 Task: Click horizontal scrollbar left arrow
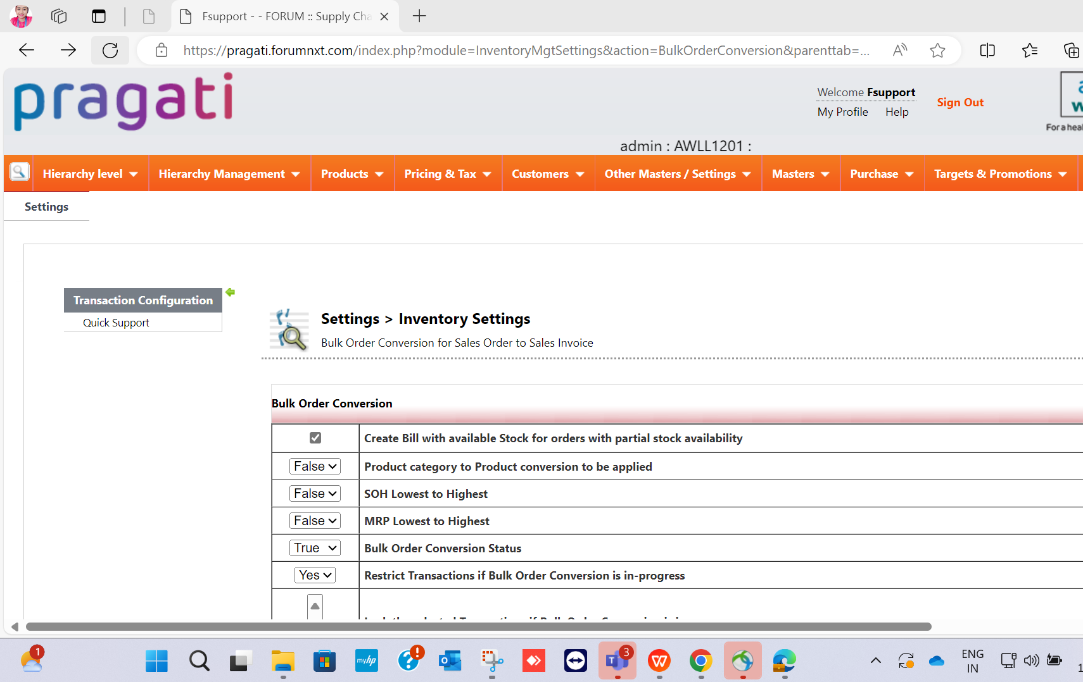click(15, 627)
